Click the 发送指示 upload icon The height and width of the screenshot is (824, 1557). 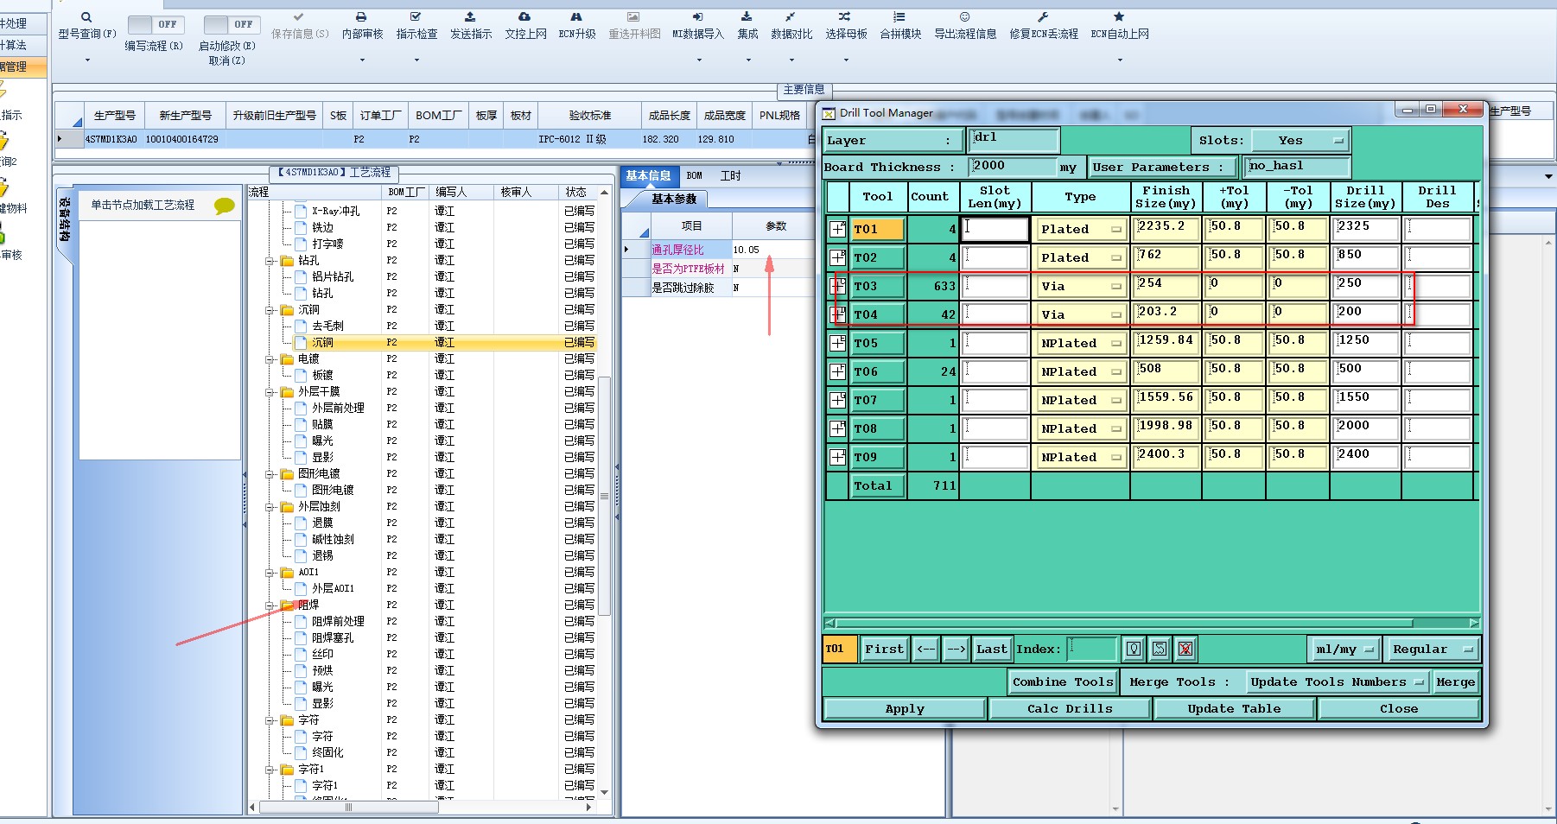point(470,17)
